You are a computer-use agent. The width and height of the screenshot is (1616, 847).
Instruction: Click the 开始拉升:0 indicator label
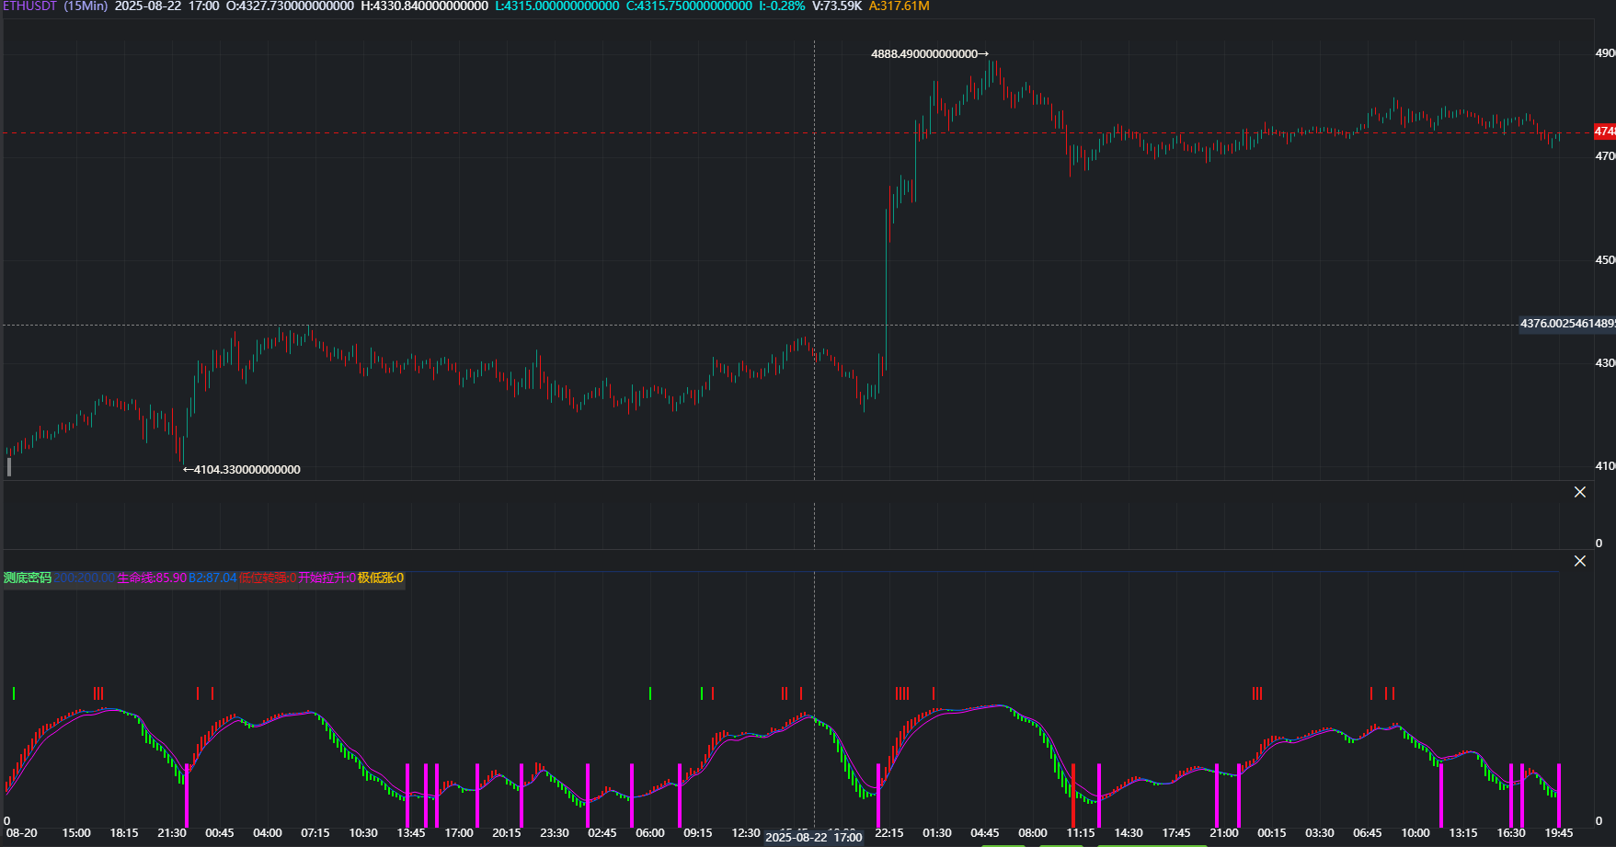(327, 578)
